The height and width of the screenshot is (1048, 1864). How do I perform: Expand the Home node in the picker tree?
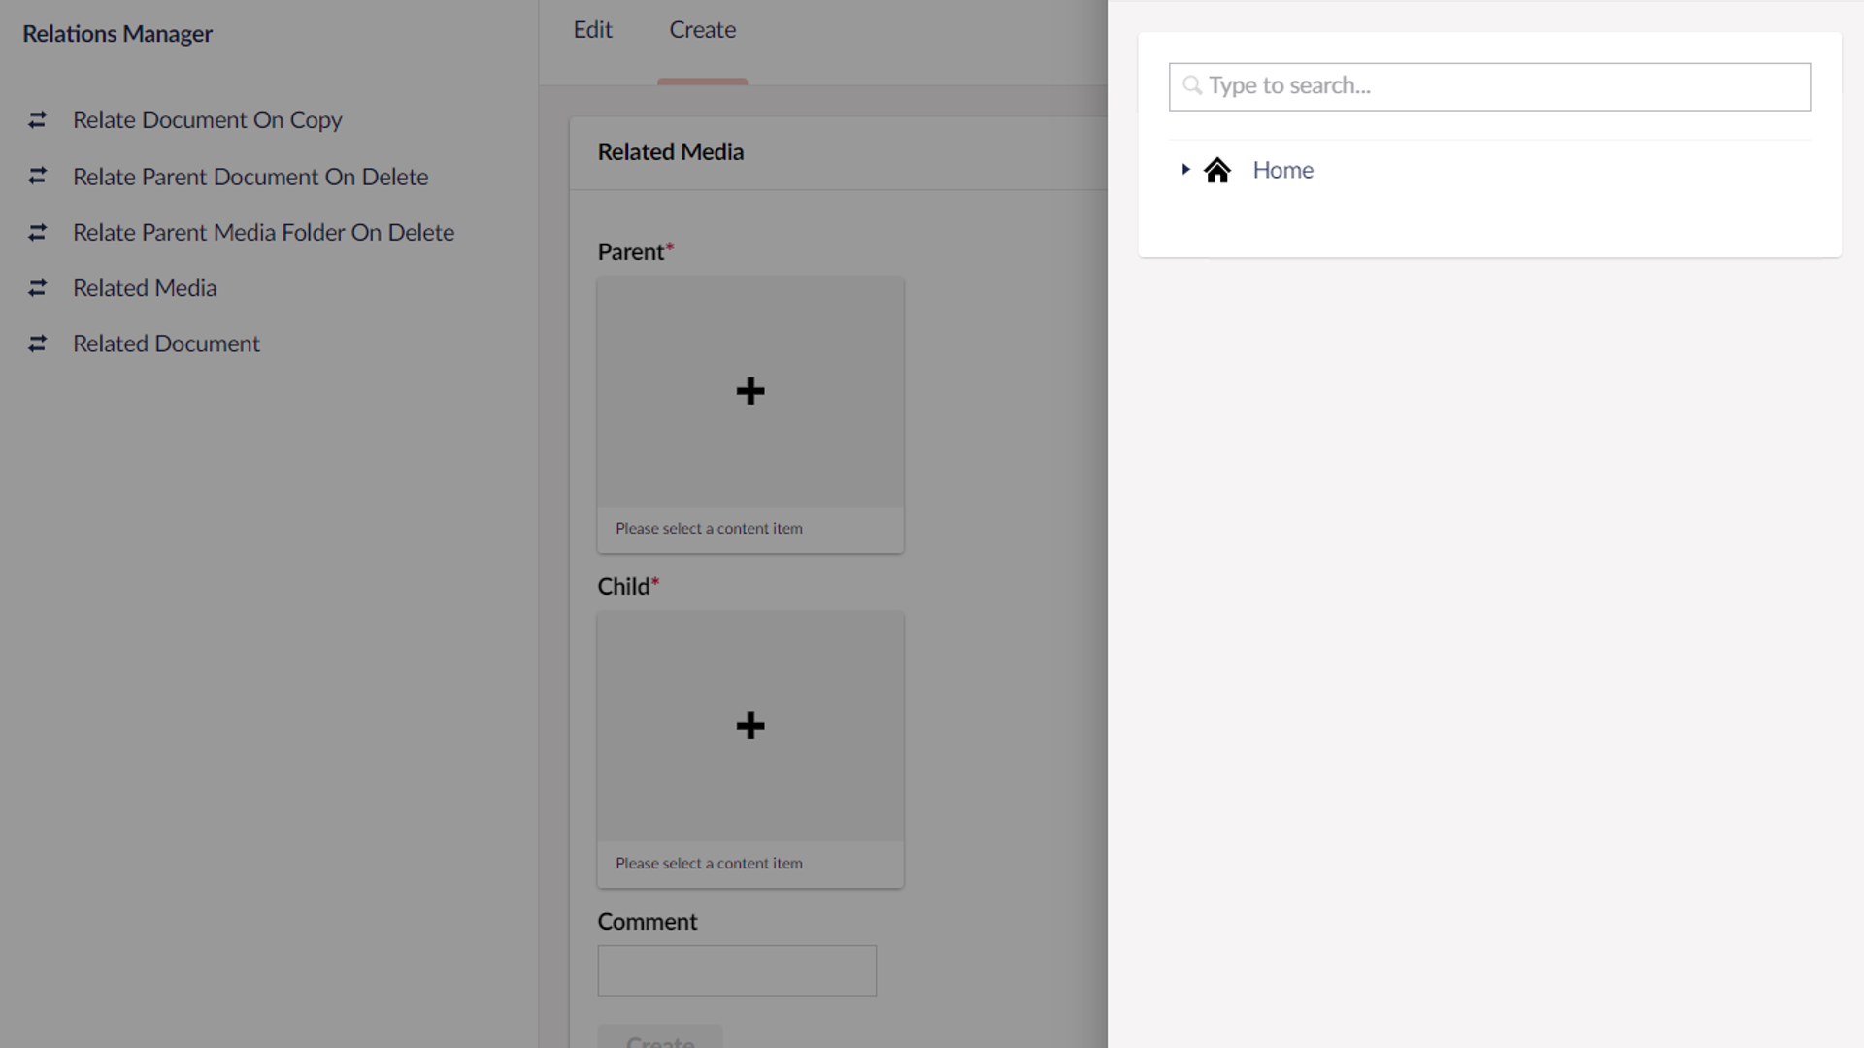pos(1185,169)
